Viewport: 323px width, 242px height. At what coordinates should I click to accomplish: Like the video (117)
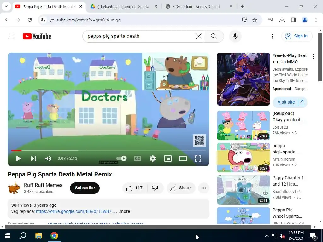point(135,188)
